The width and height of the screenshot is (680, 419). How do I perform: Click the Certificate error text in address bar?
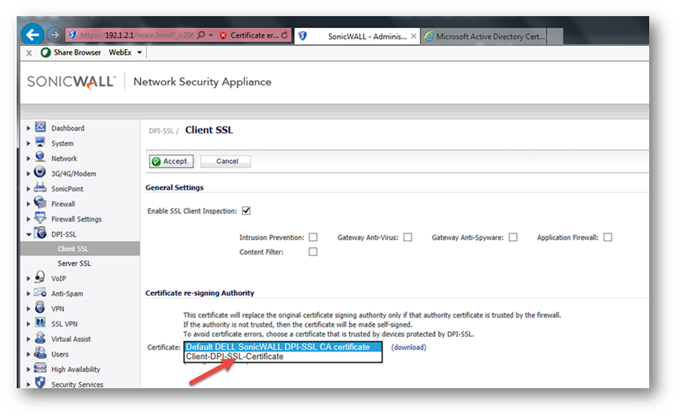[255, 35]
